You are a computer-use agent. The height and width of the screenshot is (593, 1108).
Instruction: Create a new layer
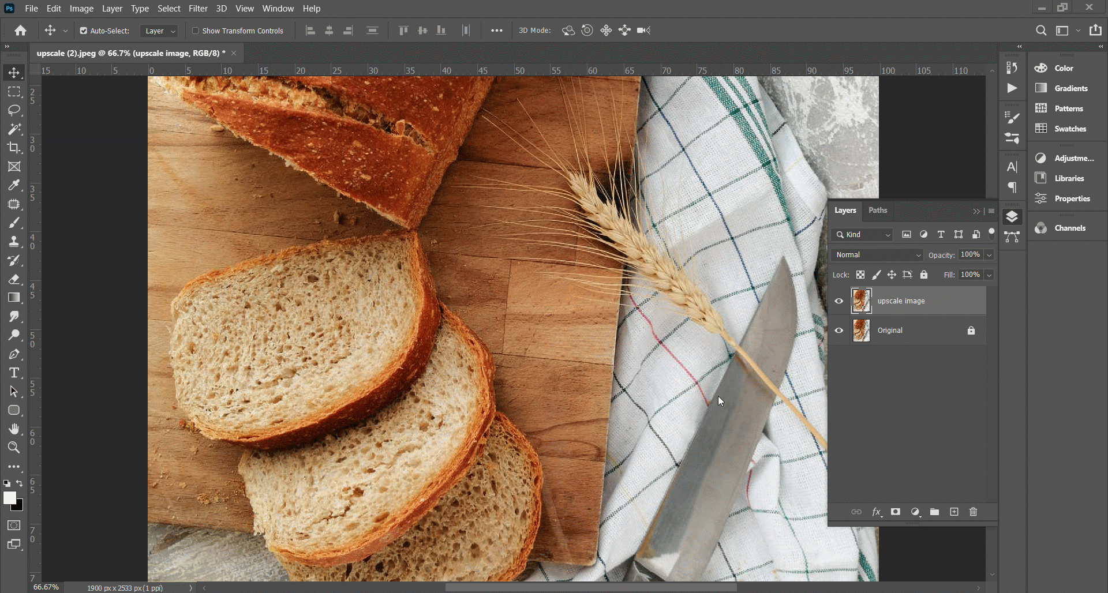pyautogui.click(x=954, y=512)
